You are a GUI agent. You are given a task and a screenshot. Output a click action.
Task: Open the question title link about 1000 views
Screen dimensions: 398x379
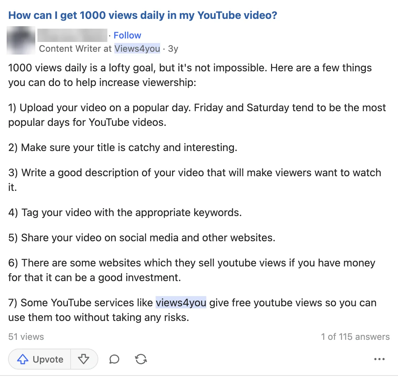point(143,15)
